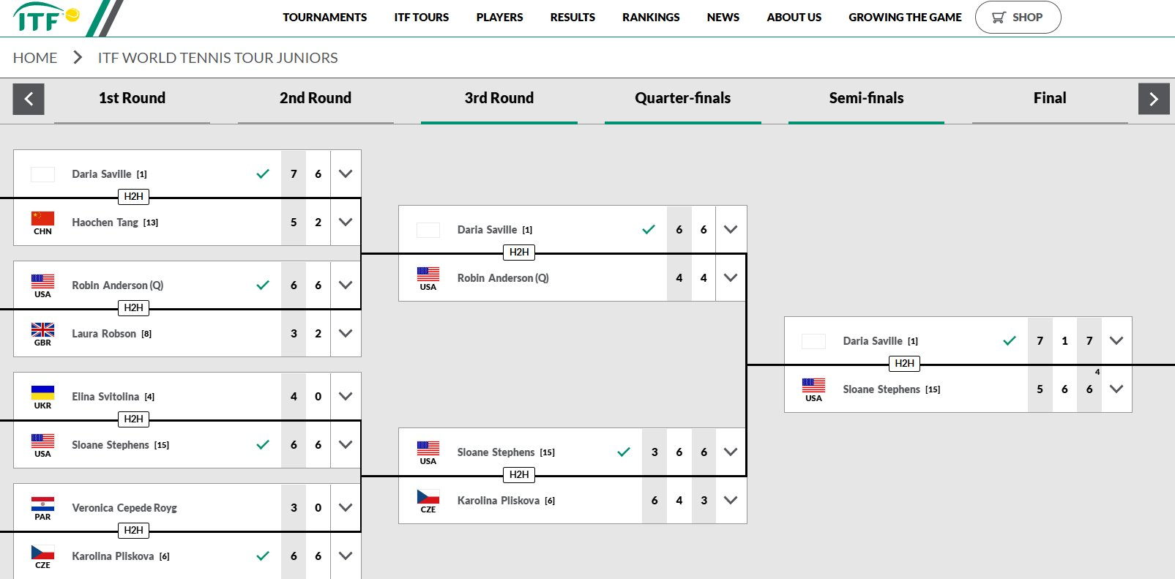
Task: Click Ukraine flag beside Elina Svitolina
Action: [x=42, y=392]
